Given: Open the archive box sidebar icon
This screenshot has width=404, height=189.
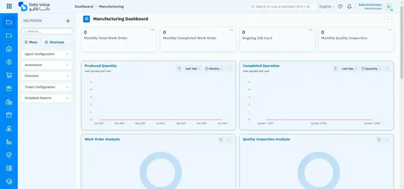Looking at the screenshot, I should point(9,115).
